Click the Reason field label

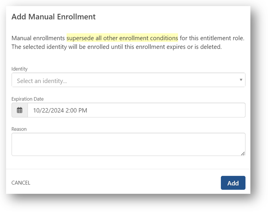(x=19, y=129)
